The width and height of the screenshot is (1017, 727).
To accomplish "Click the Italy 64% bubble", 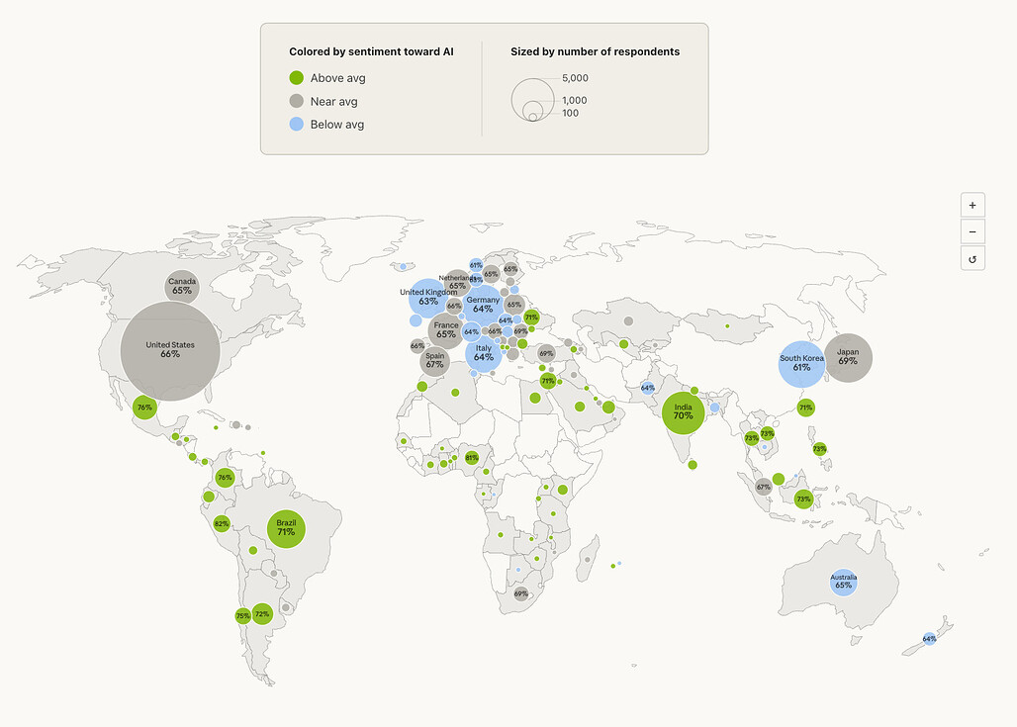I will pyautogui.click(x=483, y=353).
